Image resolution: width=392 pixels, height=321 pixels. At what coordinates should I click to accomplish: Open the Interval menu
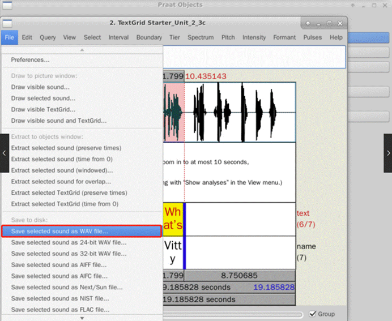coord(118,37)
